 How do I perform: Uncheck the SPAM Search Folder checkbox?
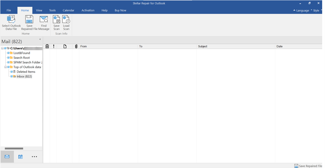[x=8, y=62]
